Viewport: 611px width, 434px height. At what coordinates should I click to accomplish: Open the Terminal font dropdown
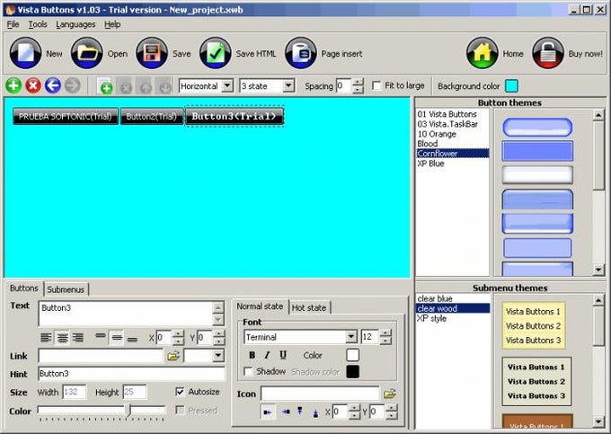coord(350,337)
